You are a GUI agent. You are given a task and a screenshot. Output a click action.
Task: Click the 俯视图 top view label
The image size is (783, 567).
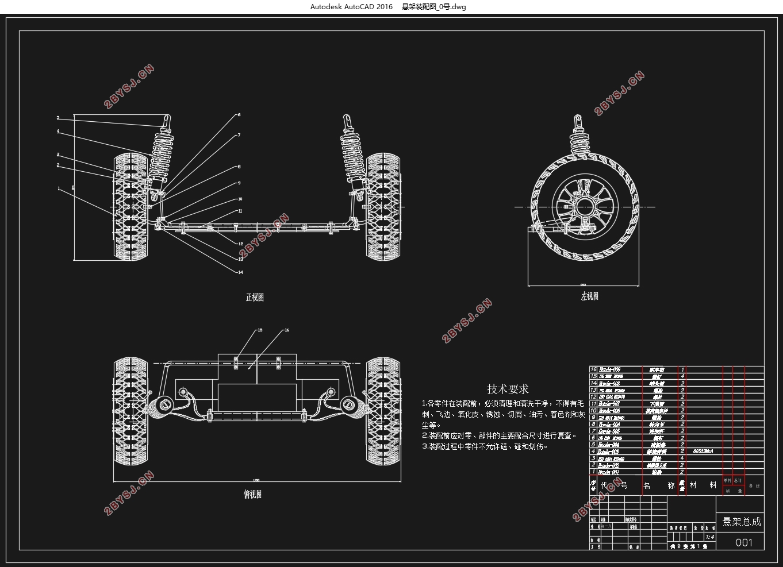point(252,494)
